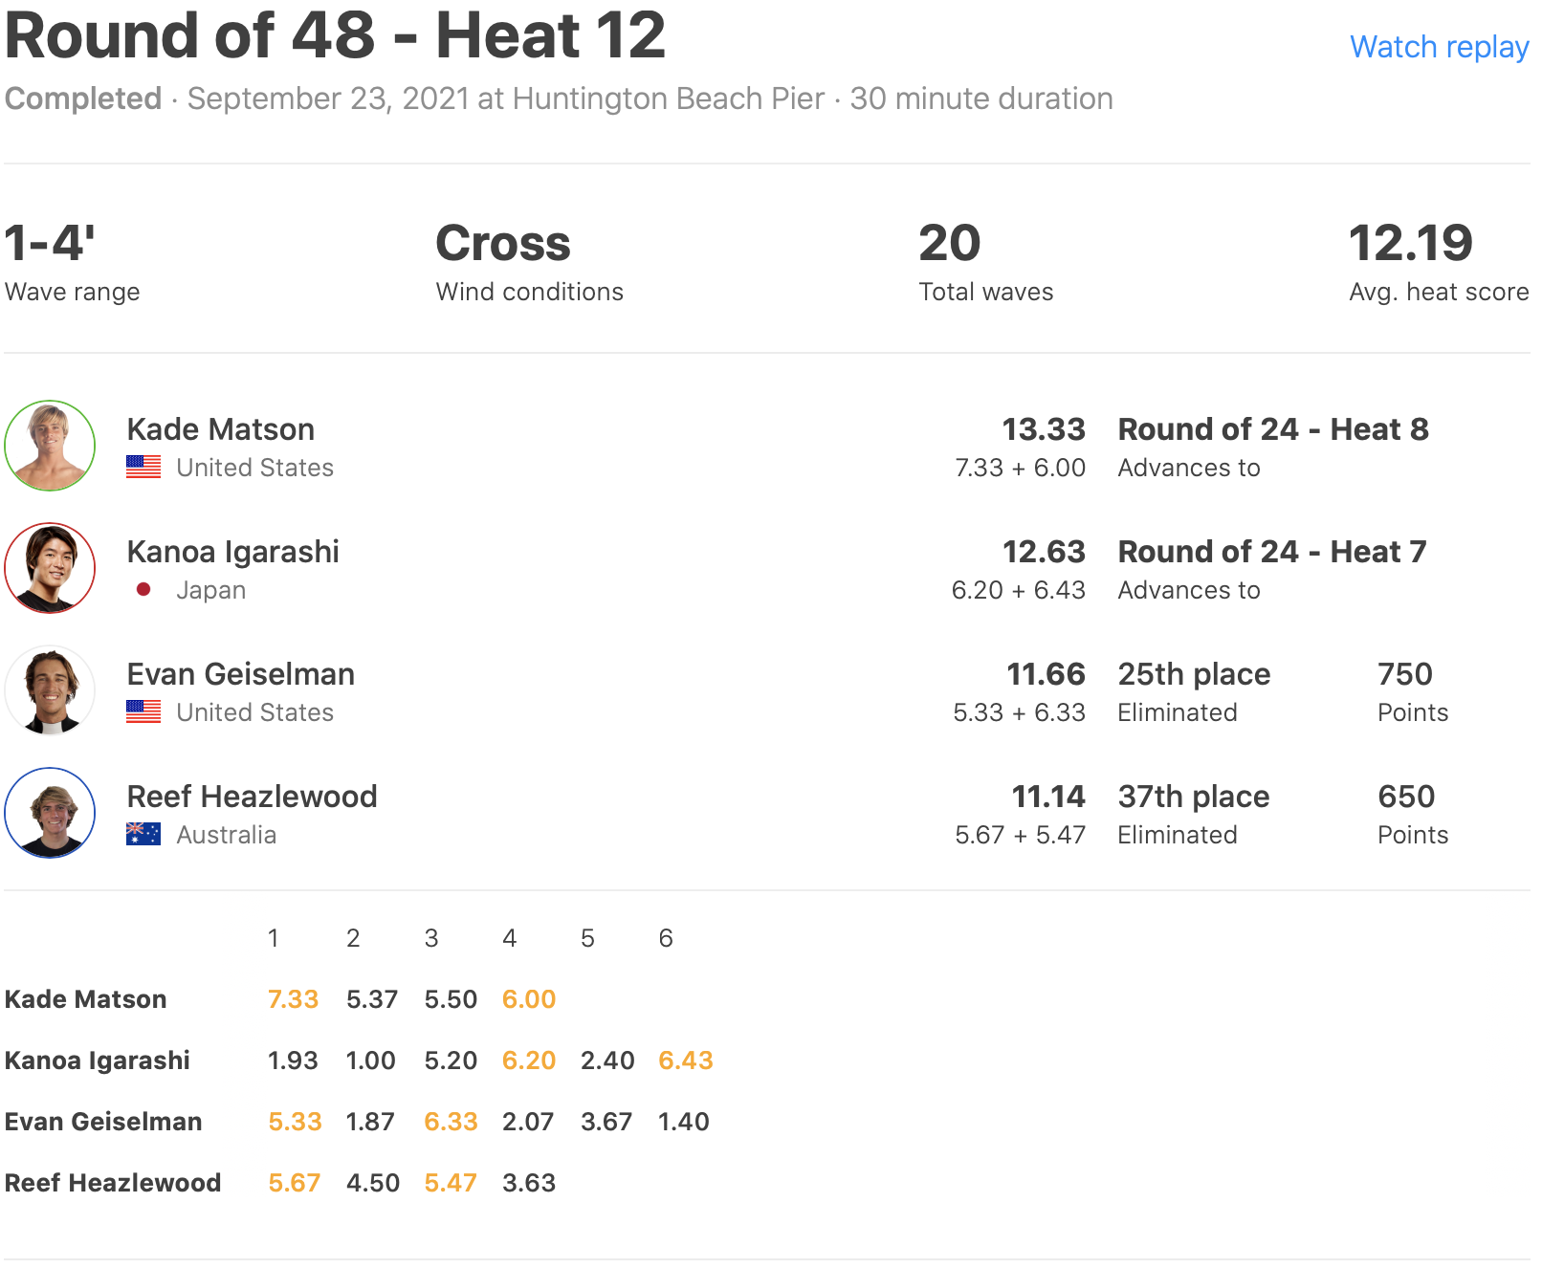This screenshot has width=1542, height=1268.
Task: Click Kanoa Igarashi's 6.43 wave score
Action: click(685, 1060)
